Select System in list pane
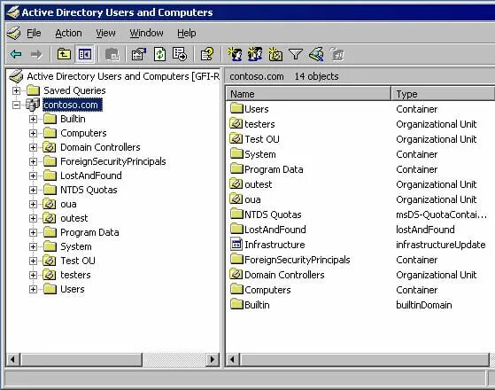This screenshot has width=495, height=390. click(260, 154)
